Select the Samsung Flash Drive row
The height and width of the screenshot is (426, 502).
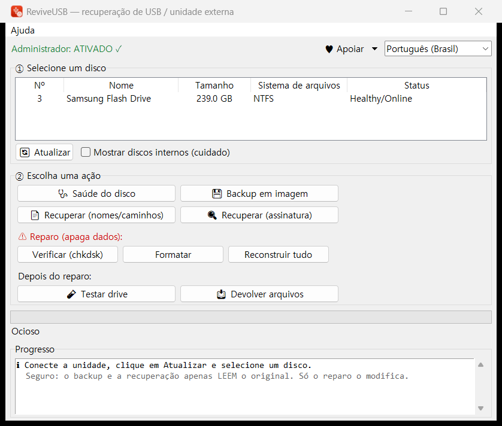(x=251, y=99)
